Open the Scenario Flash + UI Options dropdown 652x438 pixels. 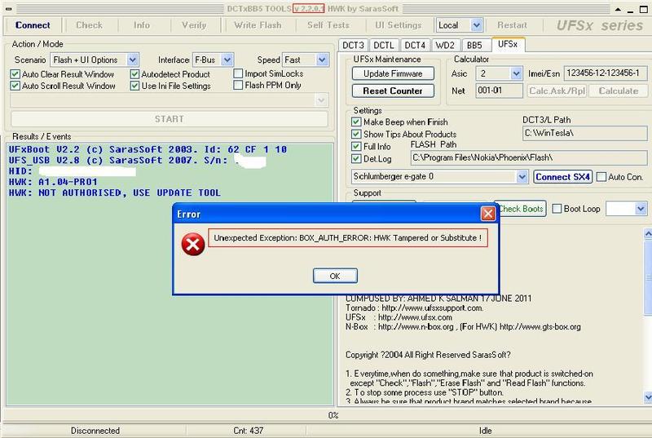132,60
